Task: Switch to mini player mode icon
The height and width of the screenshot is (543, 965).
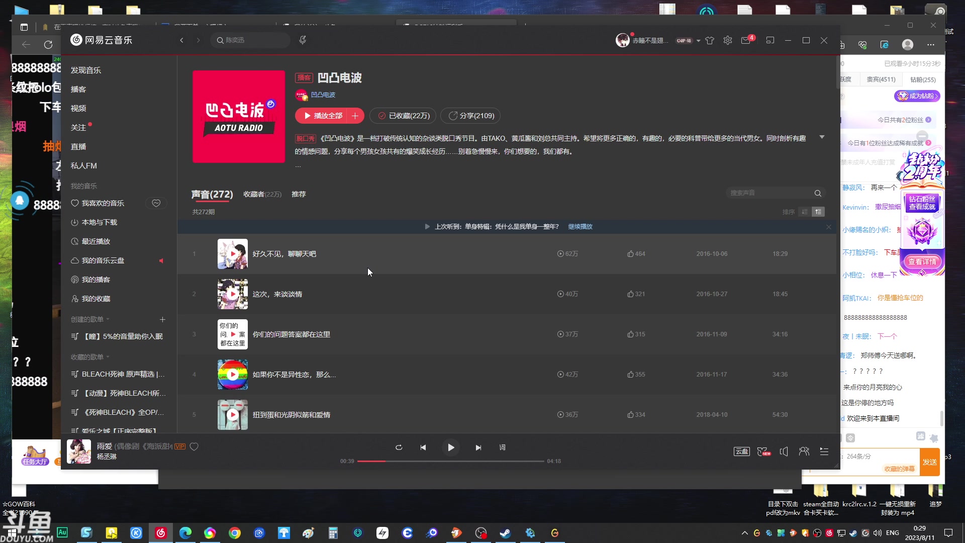Action: pos(770,40)
